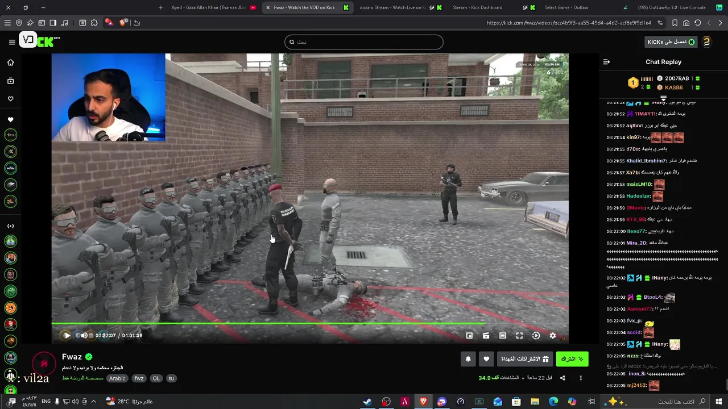Focus the Kick search field
728x409 pixels.
(364, 42)
